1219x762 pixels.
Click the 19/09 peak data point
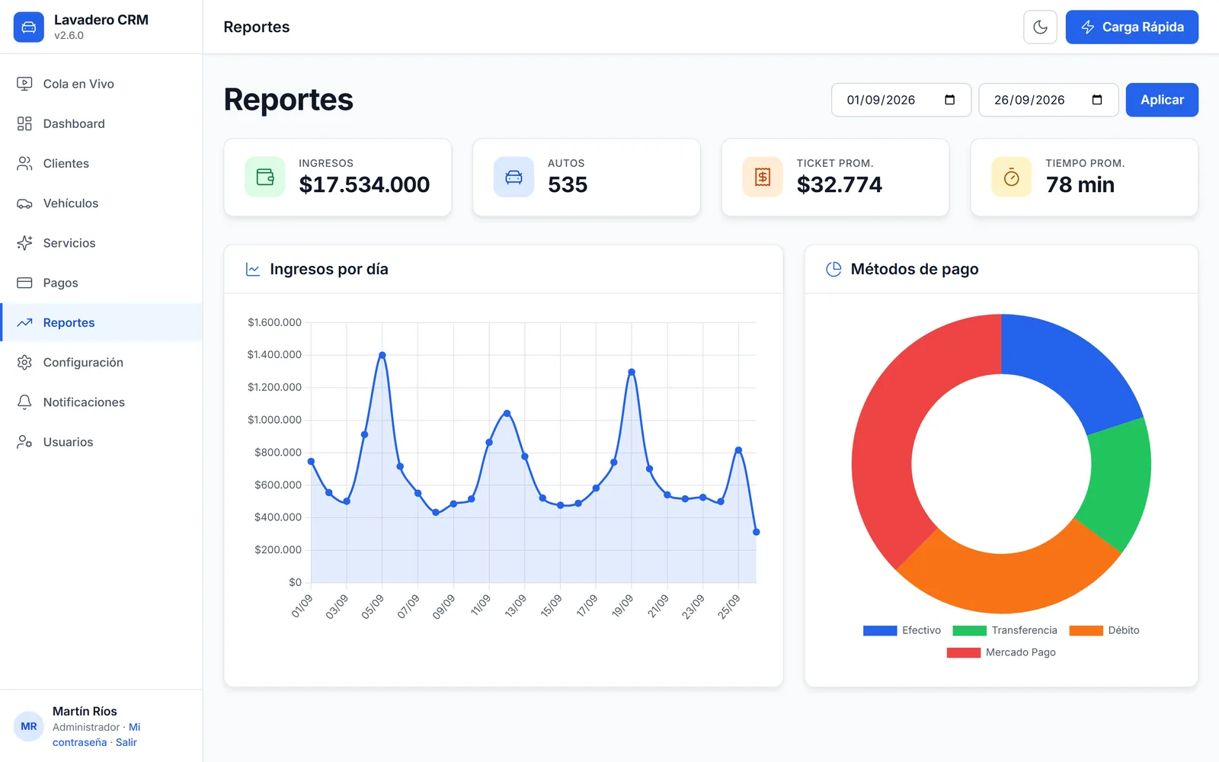pos(632,372)
